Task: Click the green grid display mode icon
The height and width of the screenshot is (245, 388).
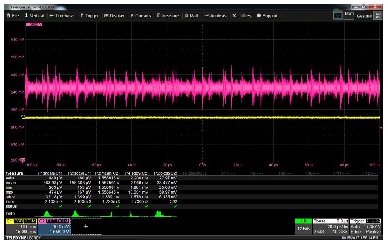Action: [x=337, y=15]
